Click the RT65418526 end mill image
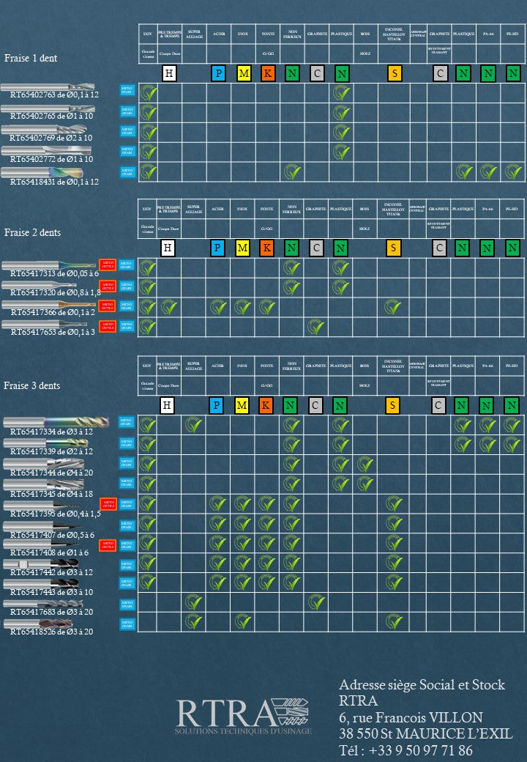This screenshot has width=527, height=762. click(x=38, y=623)
